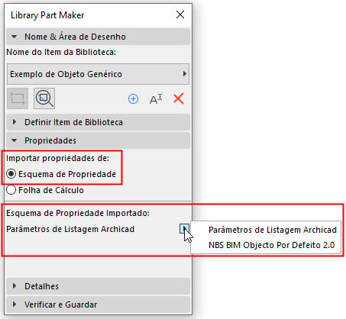Select the Esquema de Propriedade radio button
Viewport: 346px width, 319px height.
[11, 174]
